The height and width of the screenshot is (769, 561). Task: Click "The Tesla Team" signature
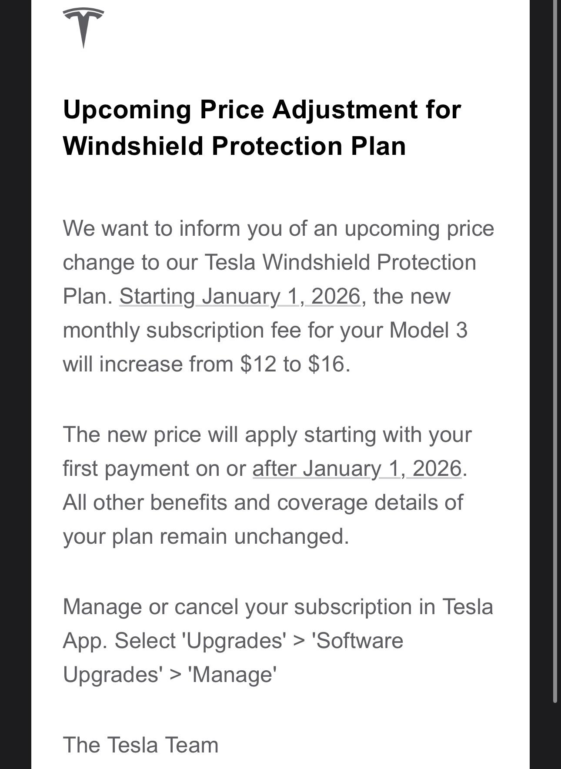140,745
